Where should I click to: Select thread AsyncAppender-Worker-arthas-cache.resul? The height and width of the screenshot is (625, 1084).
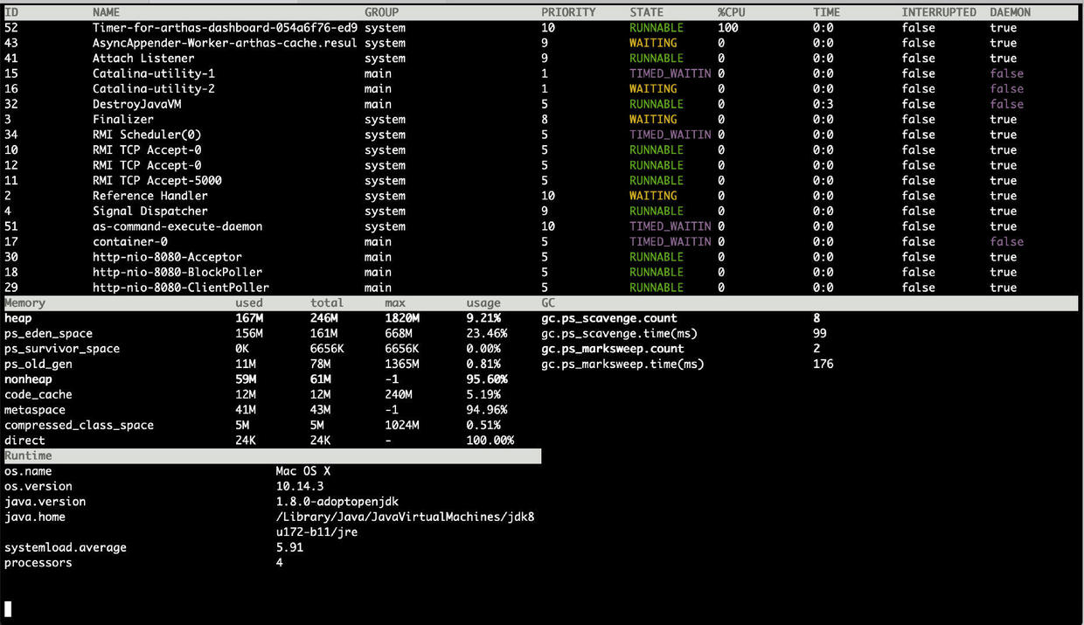[226, 43]
